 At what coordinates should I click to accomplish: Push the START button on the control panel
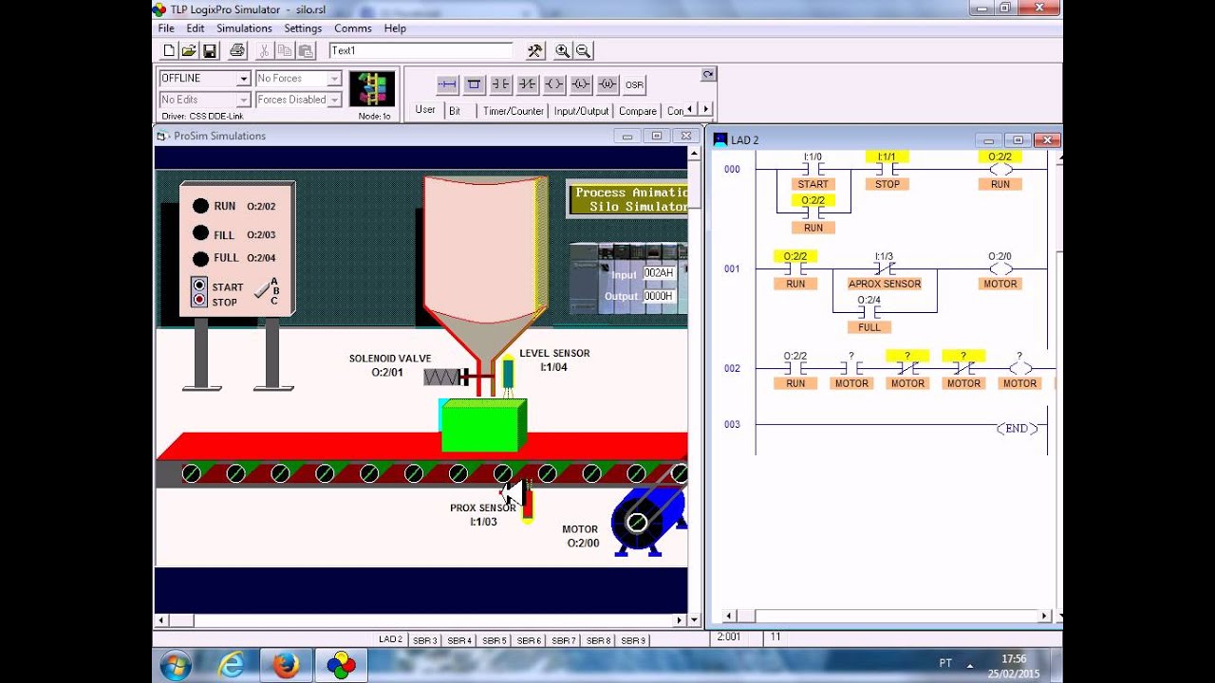[x=199, y=285]
